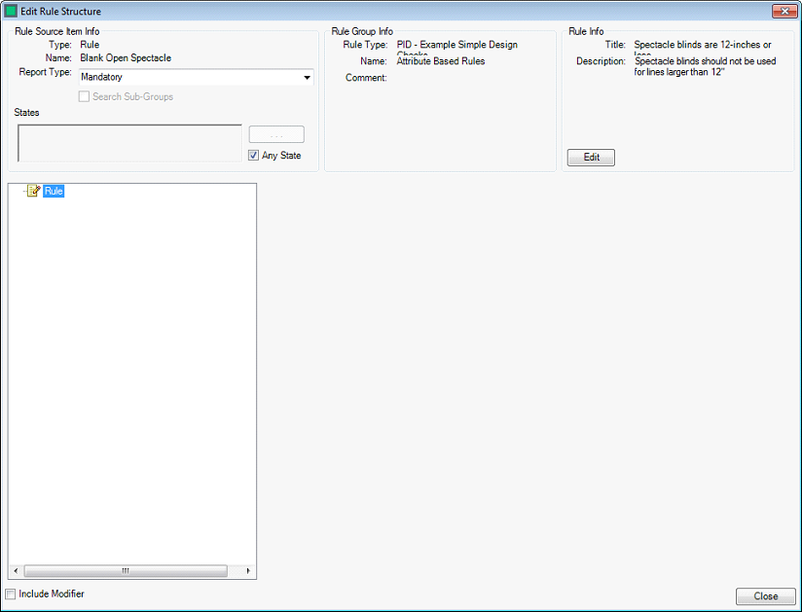The image size is (802, 612).
Task: Click inside the empty States list box
Action: click(129, 143)
